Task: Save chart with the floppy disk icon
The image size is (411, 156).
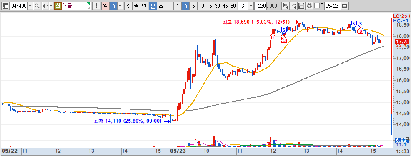Action: point(302,6)
